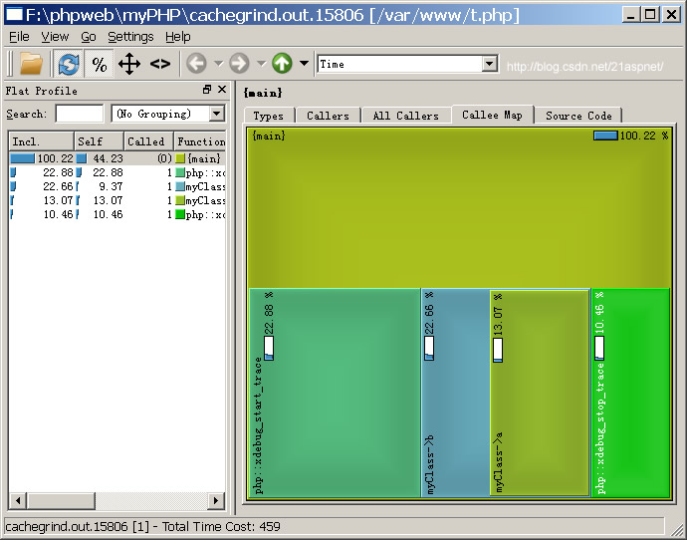
Task: Click the Reload profile icon
Action: [69, 64]
